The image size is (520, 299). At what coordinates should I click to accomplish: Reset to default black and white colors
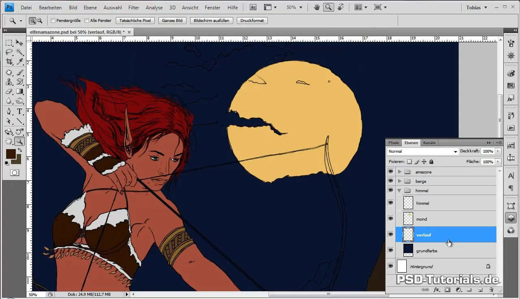(6, 163)
